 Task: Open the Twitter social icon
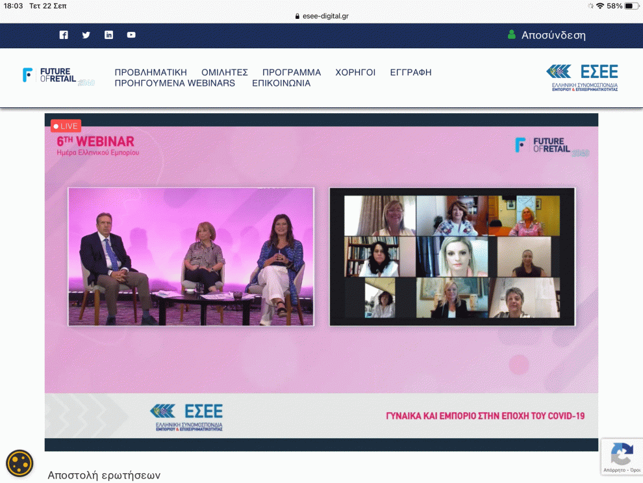86,35
